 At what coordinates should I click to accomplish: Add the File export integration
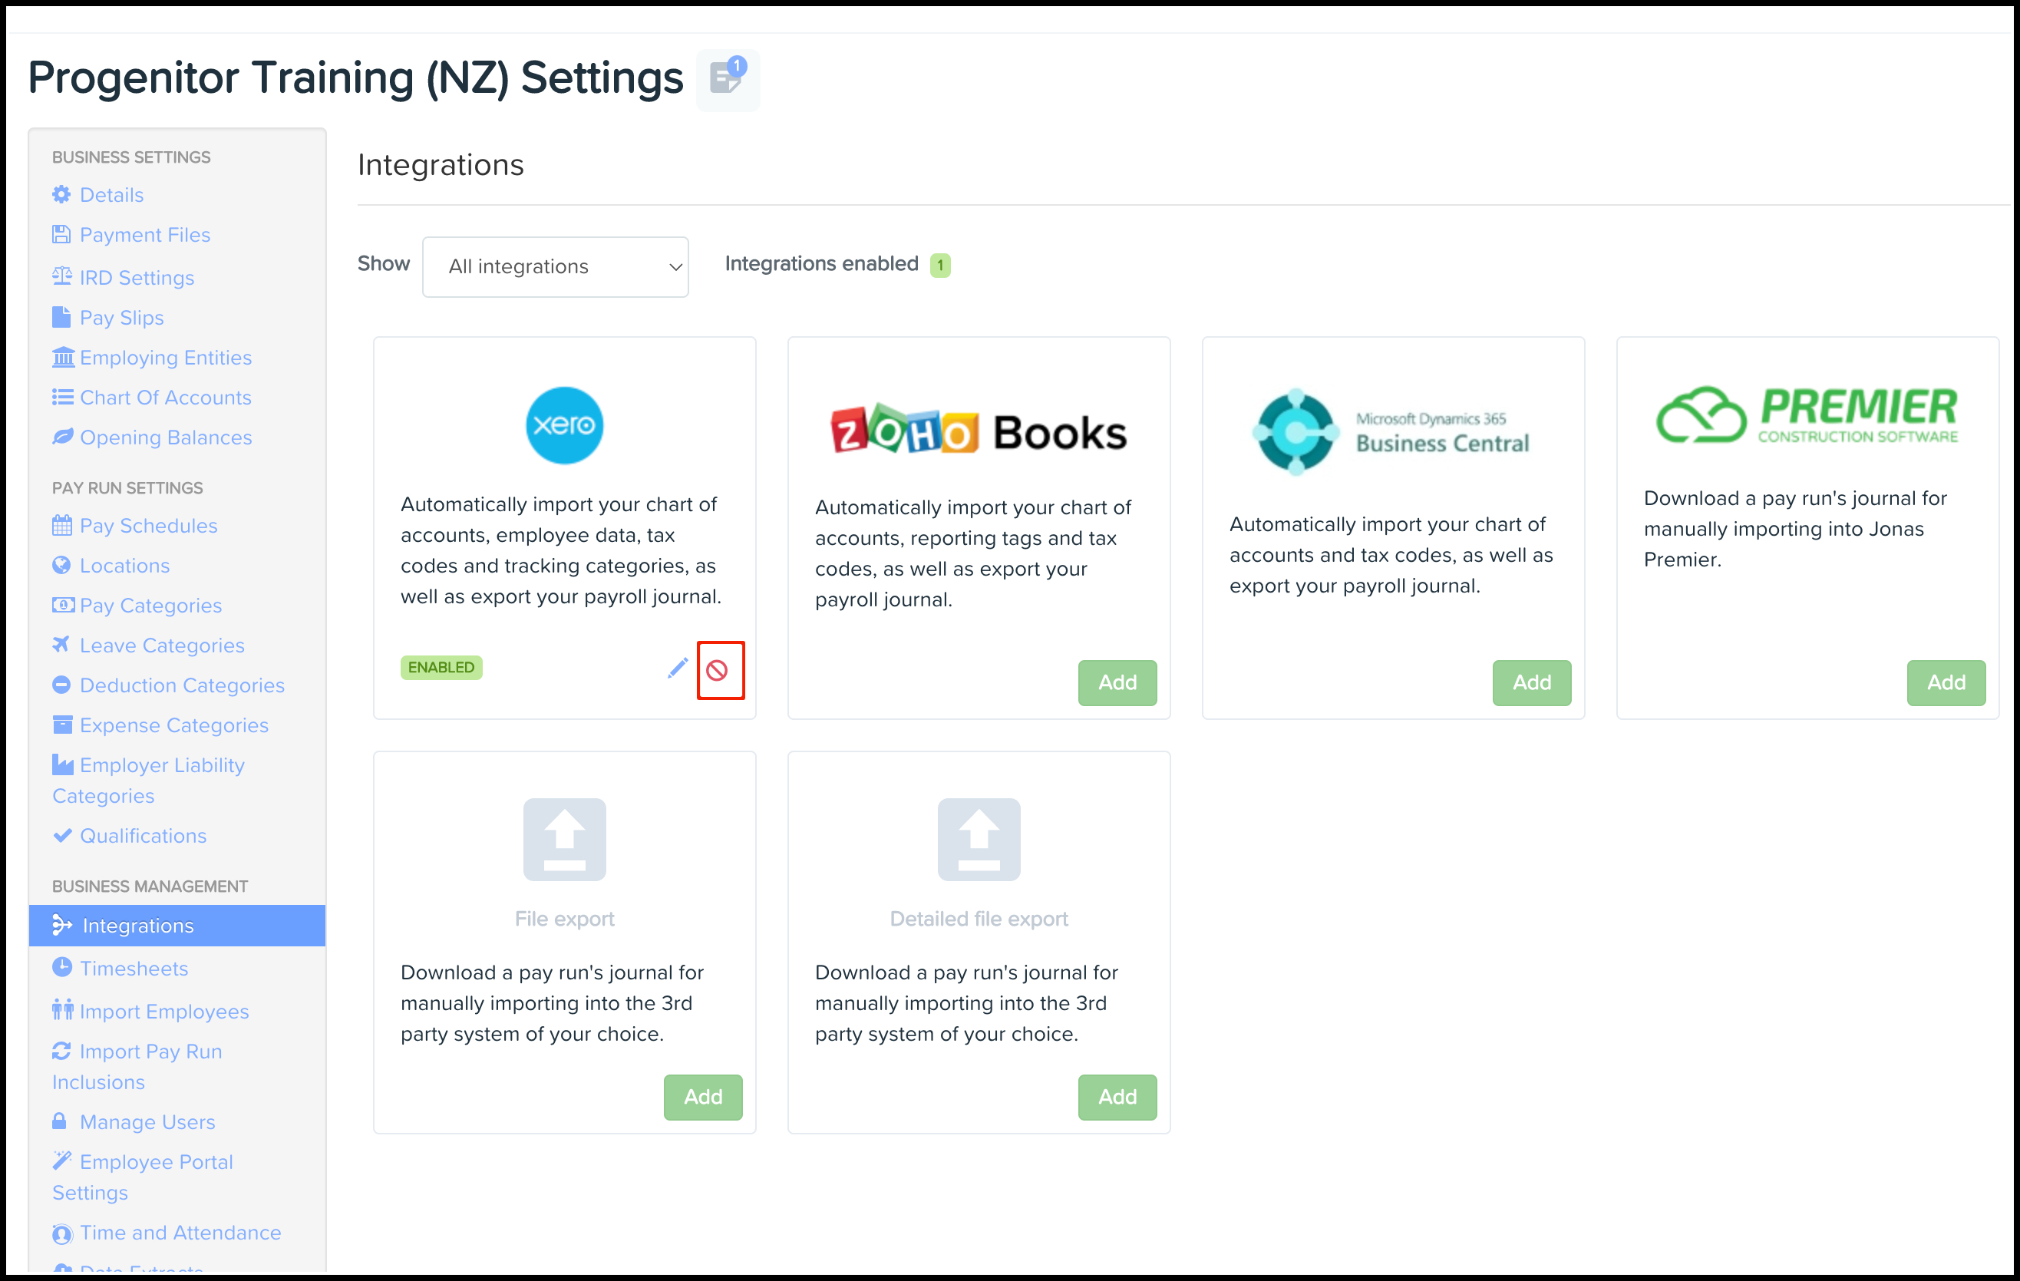pyautogui.click(x=703, y=1098)
